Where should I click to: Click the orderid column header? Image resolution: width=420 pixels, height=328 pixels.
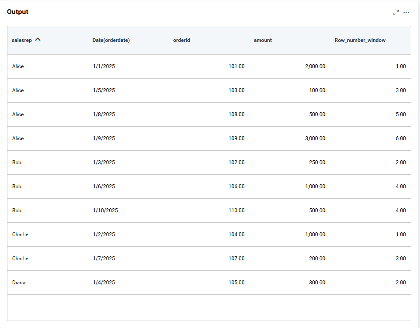pos(181,40)
